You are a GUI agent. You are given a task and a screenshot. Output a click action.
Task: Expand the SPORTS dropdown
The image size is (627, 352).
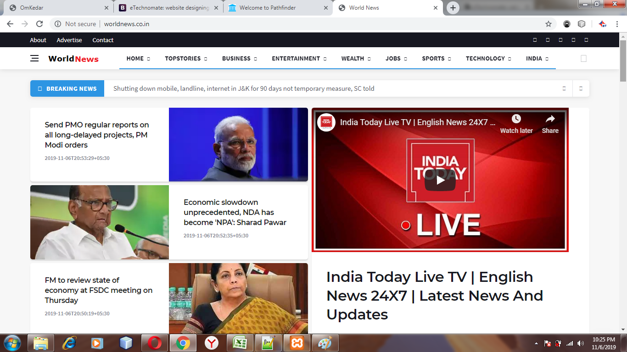click(436, 58)
